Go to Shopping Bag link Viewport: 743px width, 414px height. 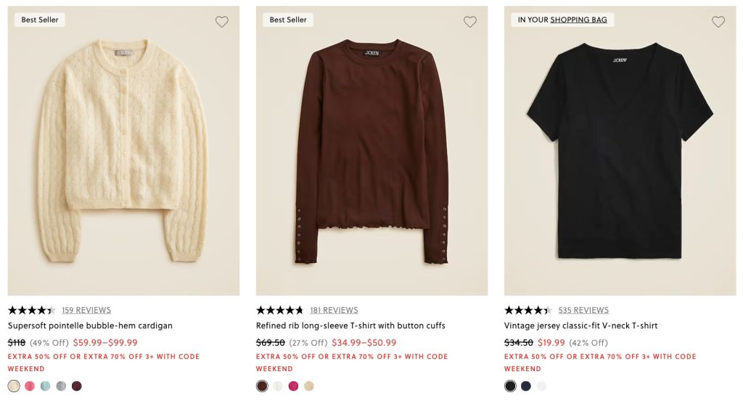[x=578, y=20]
